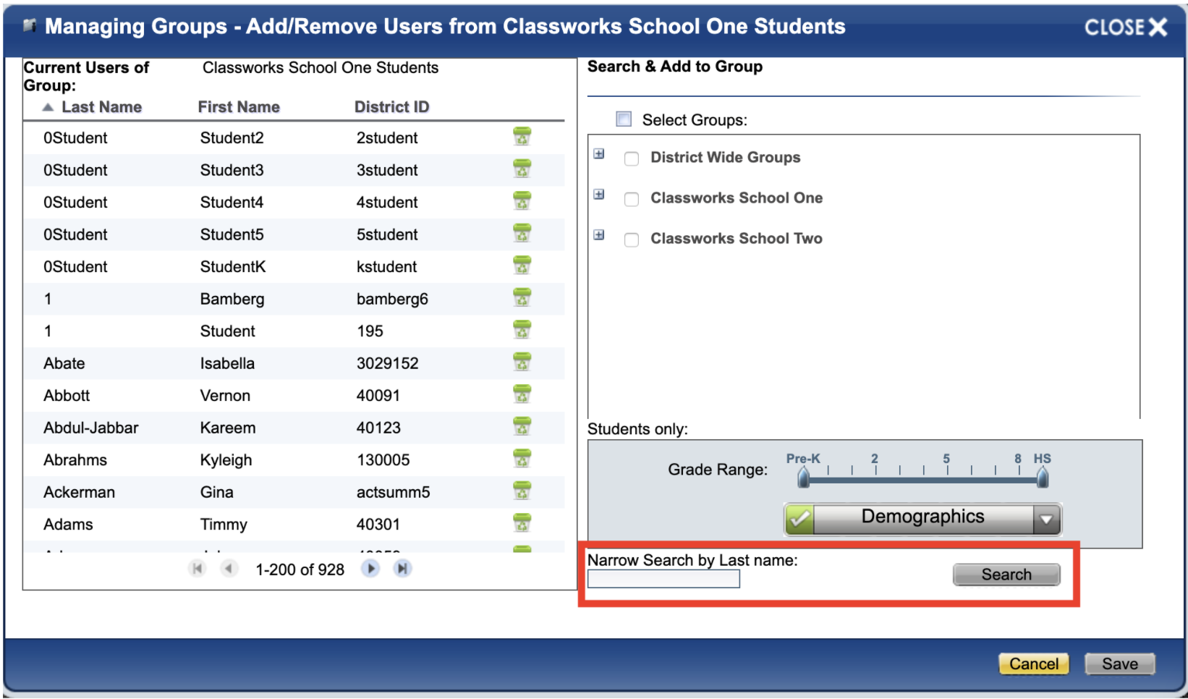Viewport: 1188px width, 699px height.
Task: Click the Narrow Search by Last name field
Action: pos(663,579)
